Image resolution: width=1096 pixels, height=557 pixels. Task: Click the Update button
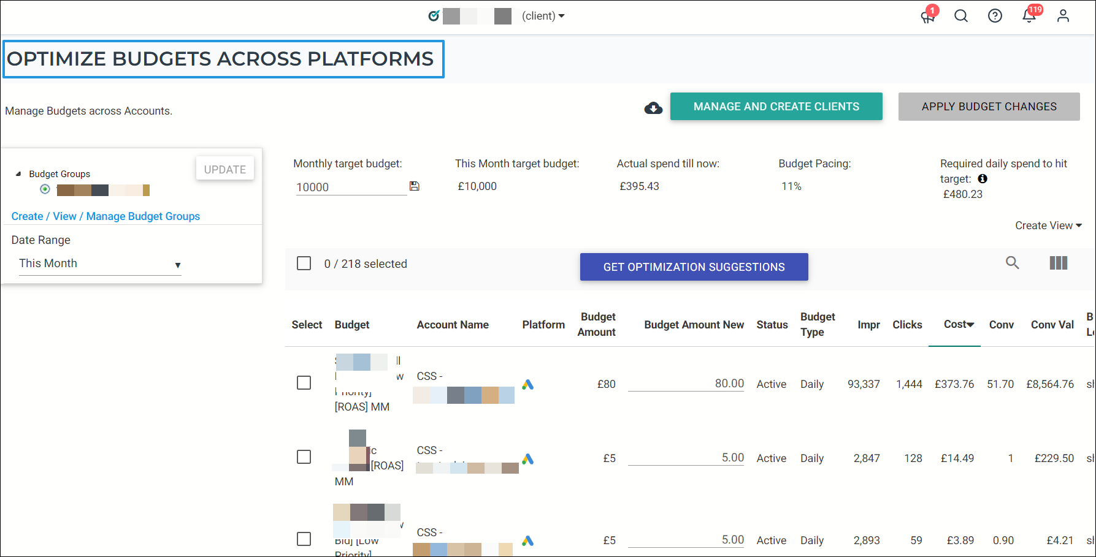224,169
